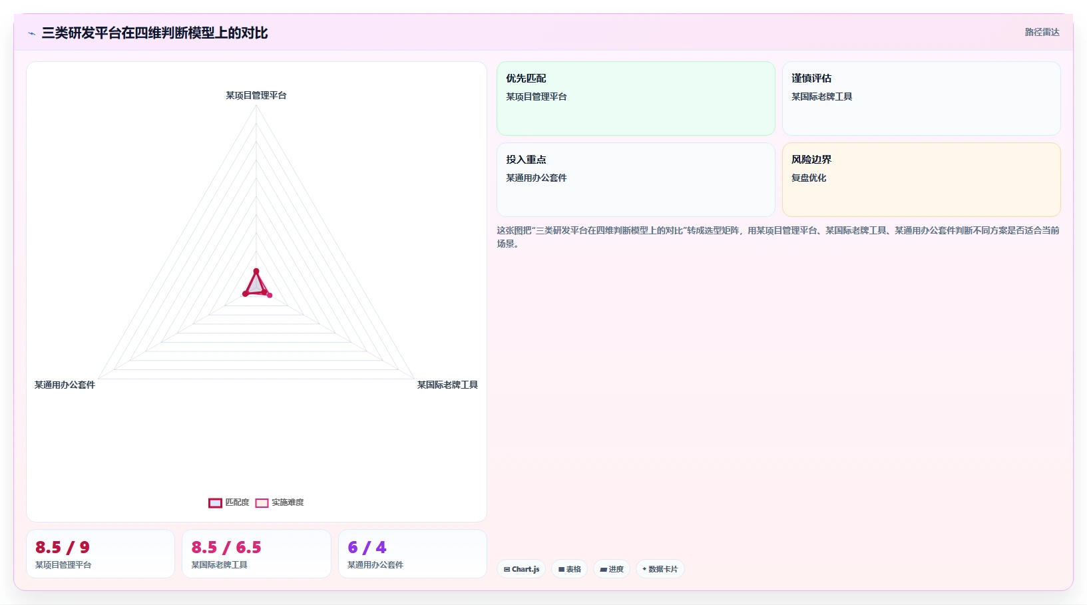Click radar axis label 某项目管理平台
This screenshot has width=1087, height=605.
coord(256,95)
